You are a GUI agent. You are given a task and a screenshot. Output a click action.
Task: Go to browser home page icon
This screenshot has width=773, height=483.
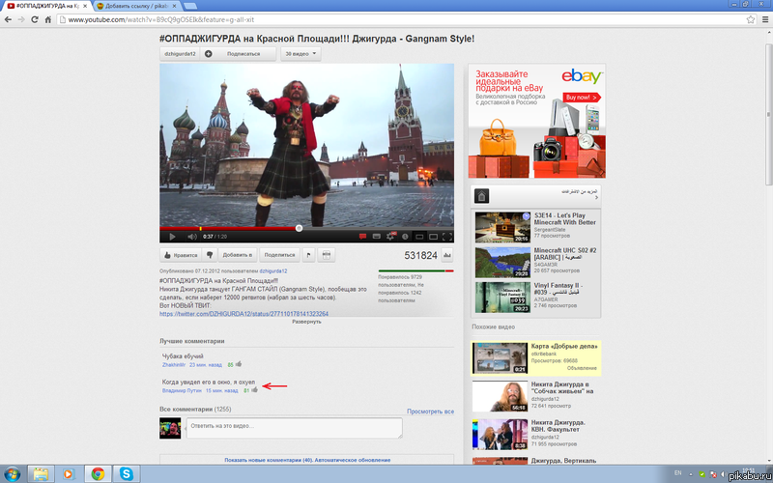47,19
